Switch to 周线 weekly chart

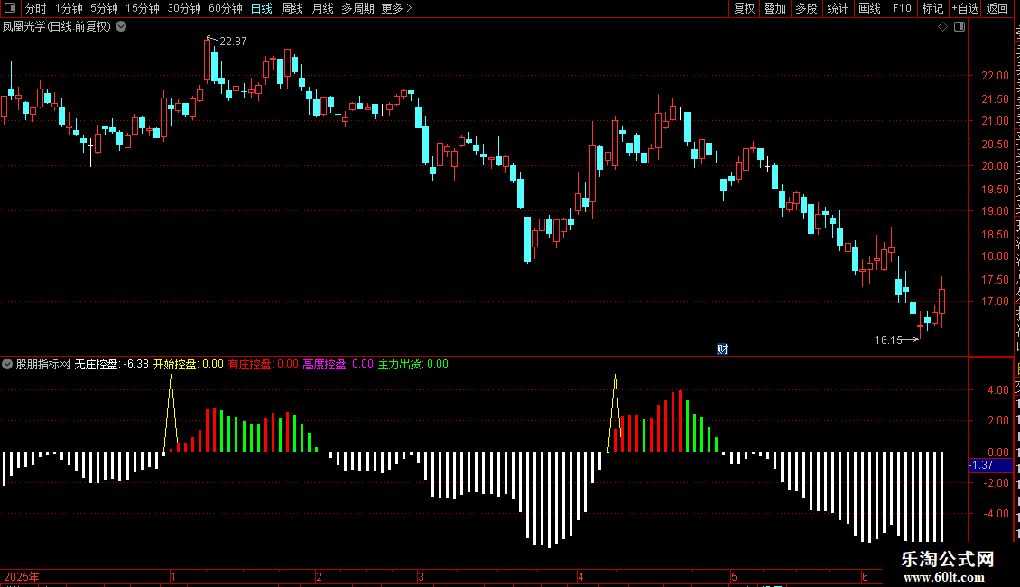[292, 8]
